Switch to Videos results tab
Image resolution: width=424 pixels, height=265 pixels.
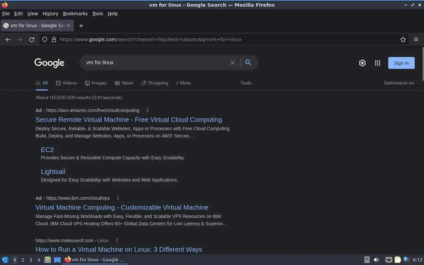click(66, 83)
